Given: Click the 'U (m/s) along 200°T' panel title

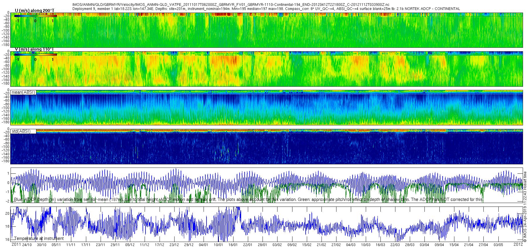Looking at the screenshot, I should point(35,11).
